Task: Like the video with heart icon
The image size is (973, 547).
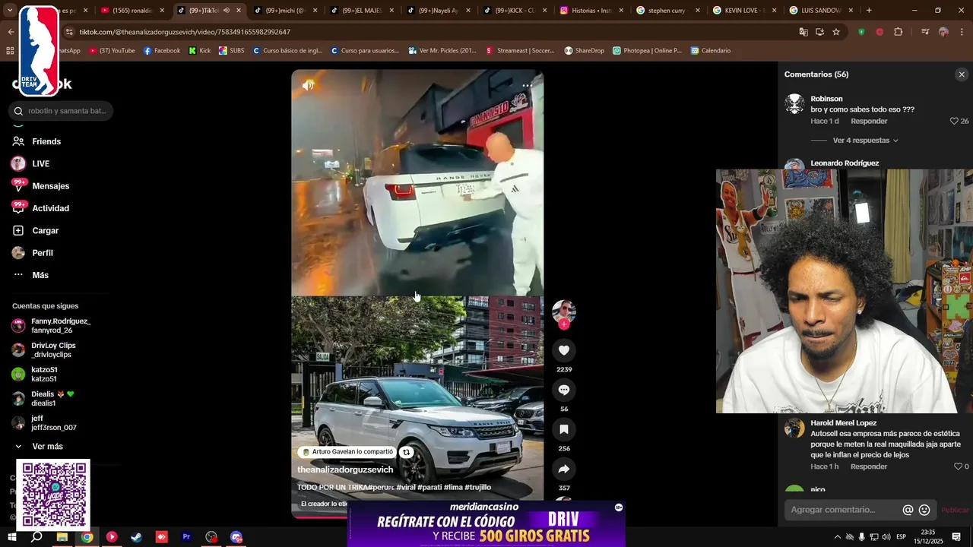Action: point(564,350)
